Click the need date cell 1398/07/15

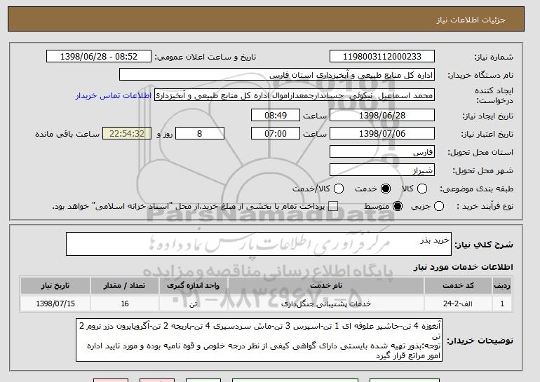55,303
